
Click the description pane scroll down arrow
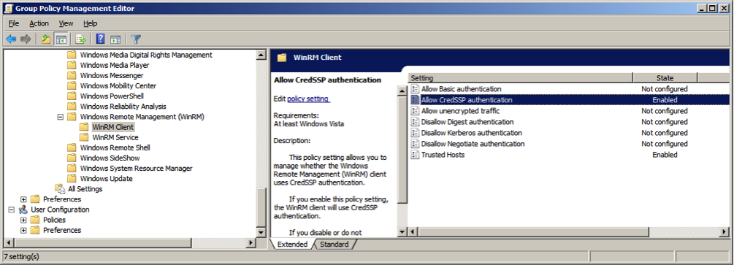tap(402, 231)
